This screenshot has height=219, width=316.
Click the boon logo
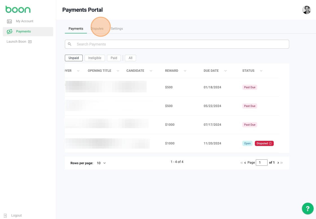[18, 10]
